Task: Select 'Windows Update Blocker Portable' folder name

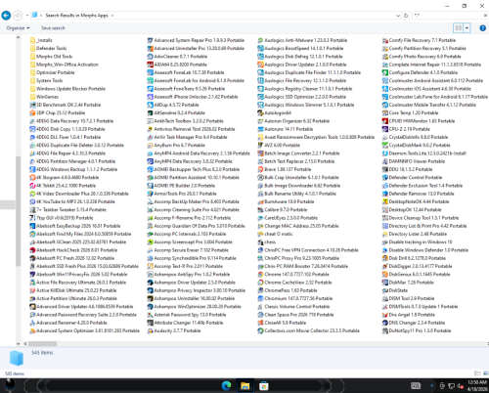Action: (x=70, y=89)
